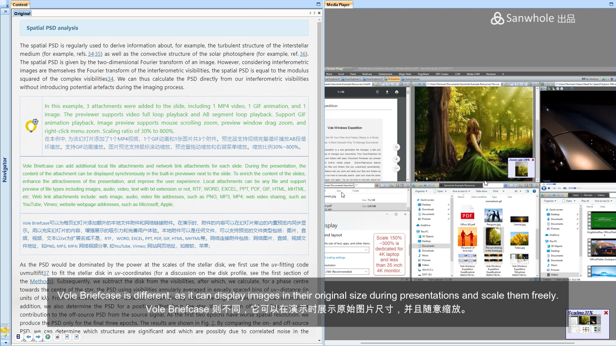Click the content scrollbar down arrow
The width and height of the screenshot is (616, 346).
tap(319, 341)
